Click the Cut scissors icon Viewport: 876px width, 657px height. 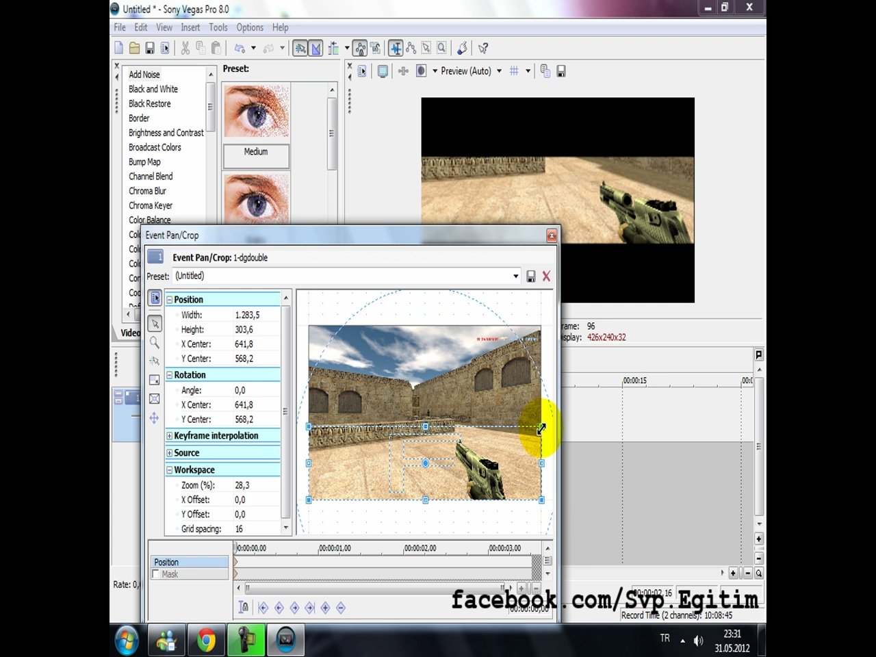(x=185, y=48)
